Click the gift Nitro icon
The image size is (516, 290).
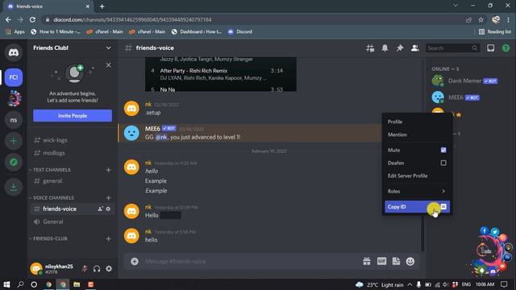point(367,261)
